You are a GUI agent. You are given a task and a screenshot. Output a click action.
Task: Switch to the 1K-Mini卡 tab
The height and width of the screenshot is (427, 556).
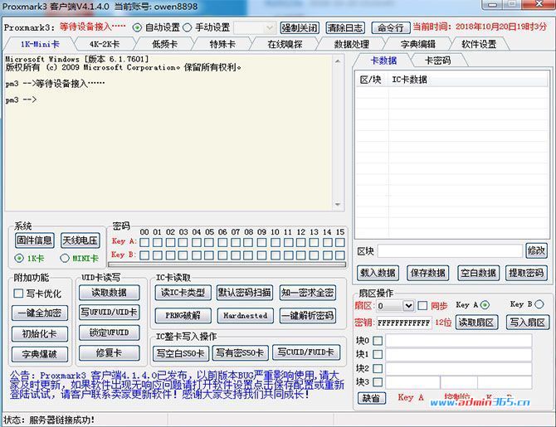tap(40, 44)
